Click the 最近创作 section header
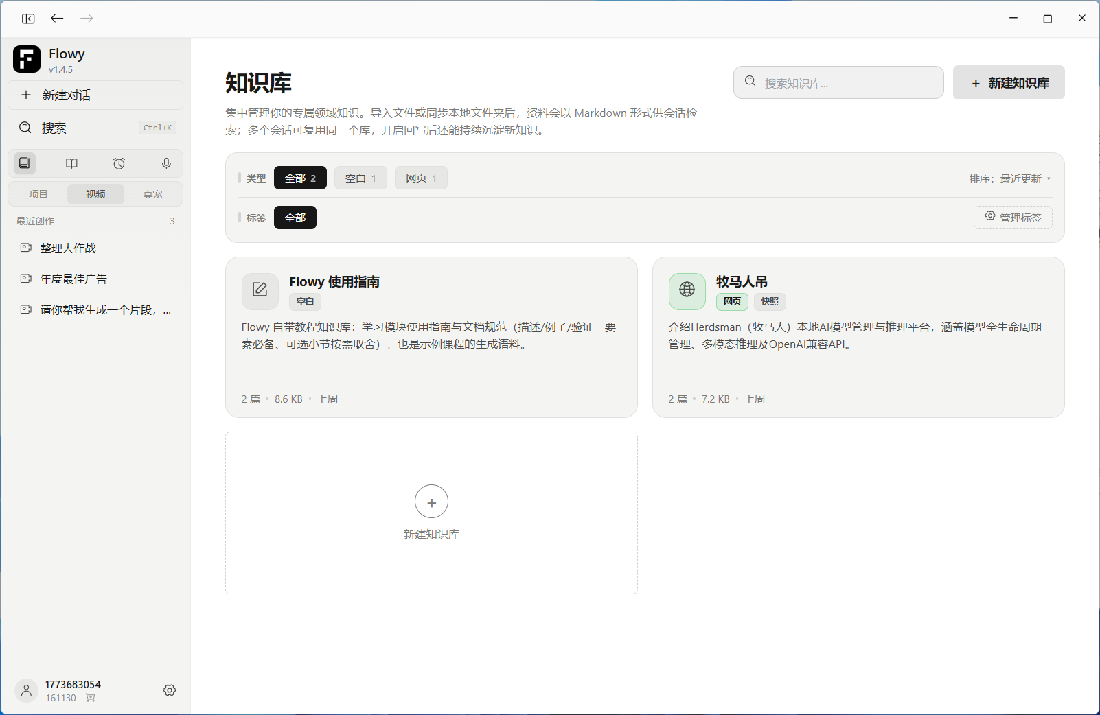 (x=35, y=221)
